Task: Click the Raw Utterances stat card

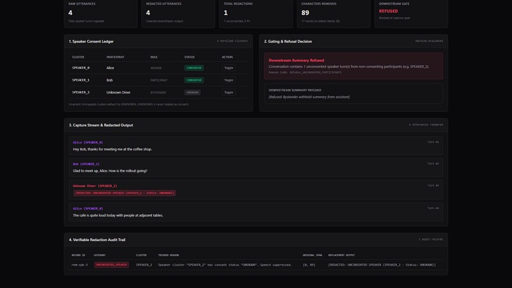Action: coord(100,13)
